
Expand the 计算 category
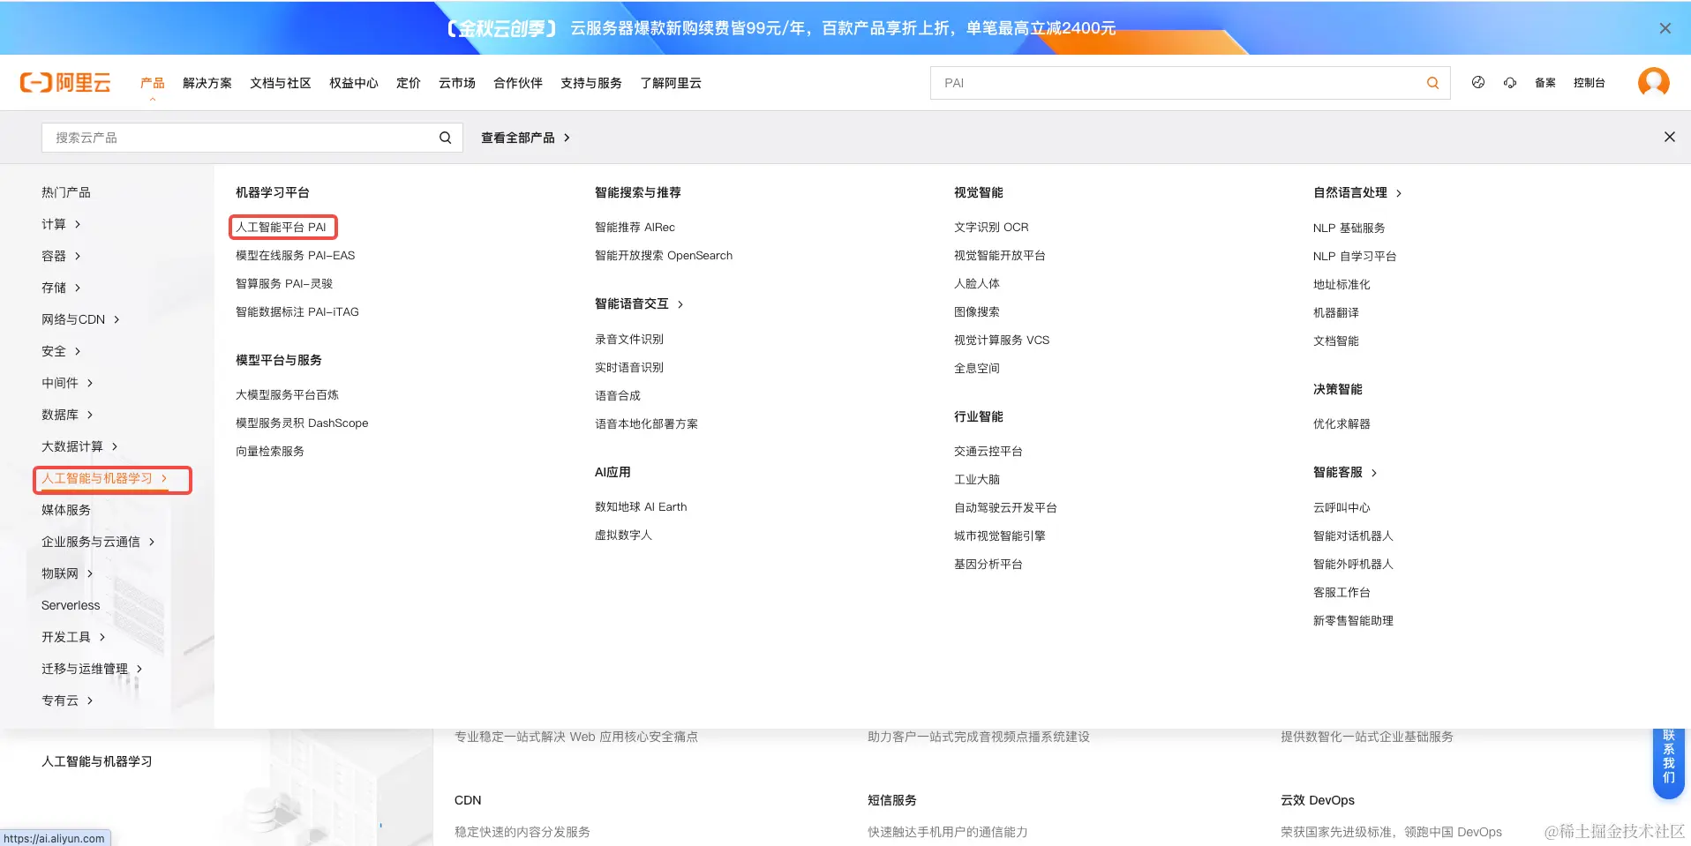(61, 224)
